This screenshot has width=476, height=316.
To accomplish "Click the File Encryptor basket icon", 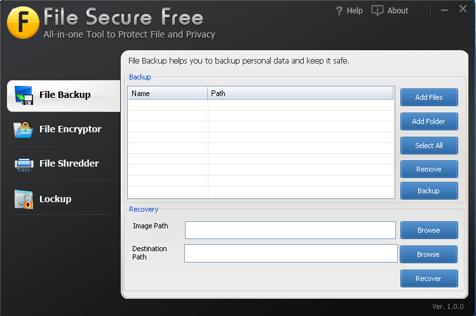I will [24, 129].
